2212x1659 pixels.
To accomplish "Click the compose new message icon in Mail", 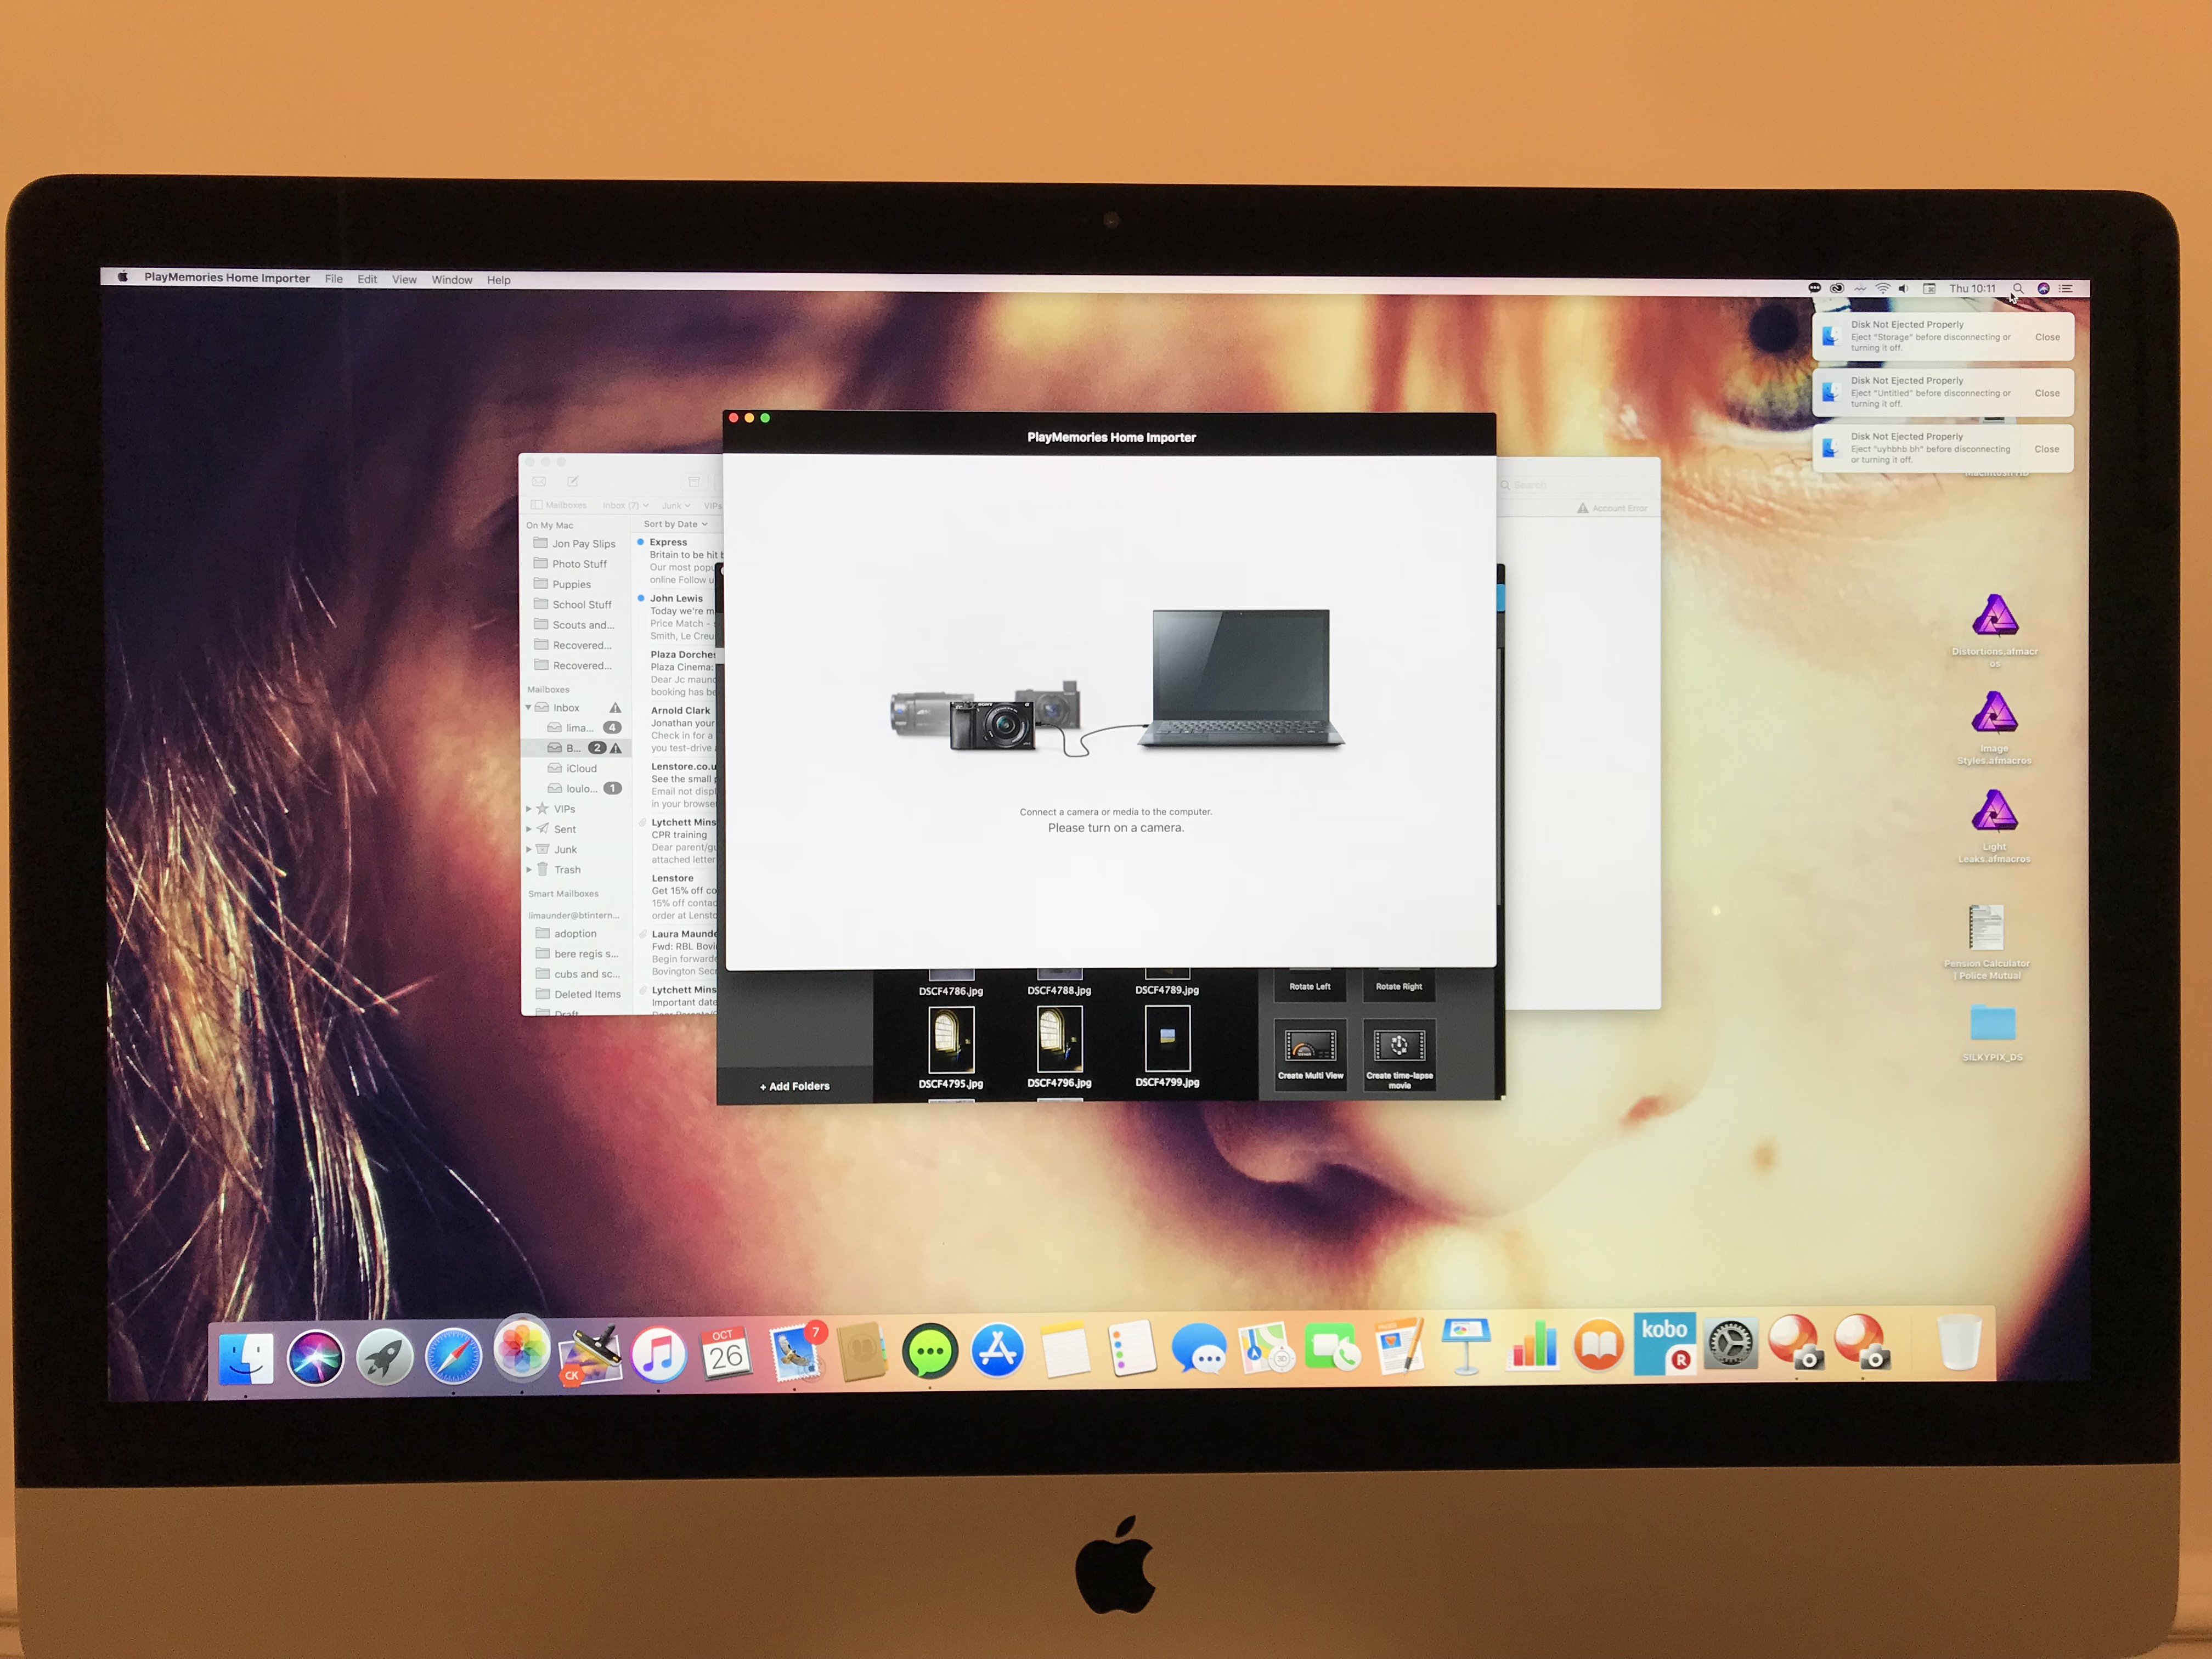I will 573,482.
